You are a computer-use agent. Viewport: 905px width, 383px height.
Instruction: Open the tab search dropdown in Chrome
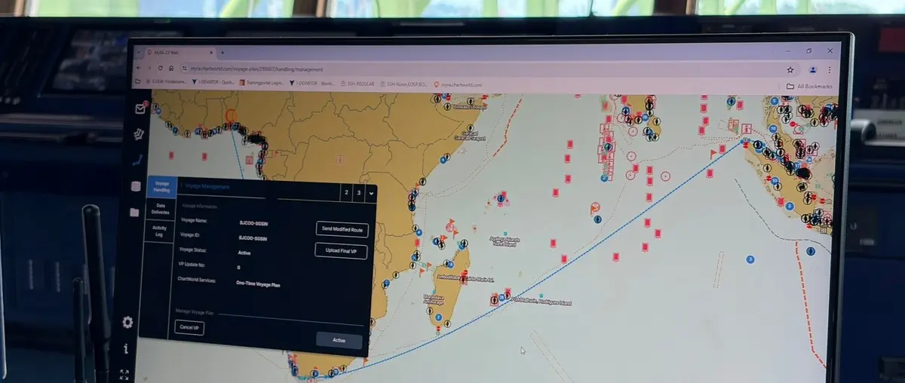click(x=138, y=52)
